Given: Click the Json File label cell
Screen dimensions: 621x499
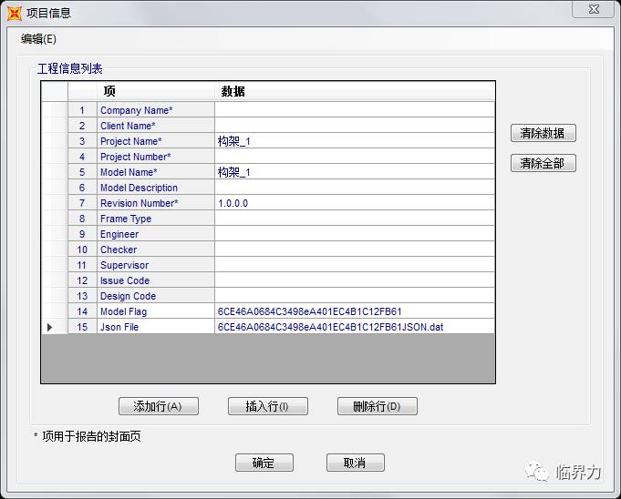Looking at the screenshot, I should click(156, 327).
